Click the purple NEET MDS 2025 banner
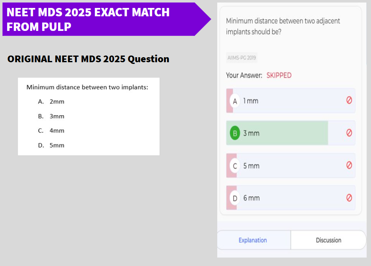This screenshot has height=266, width=371. click(x=107, y=19)
